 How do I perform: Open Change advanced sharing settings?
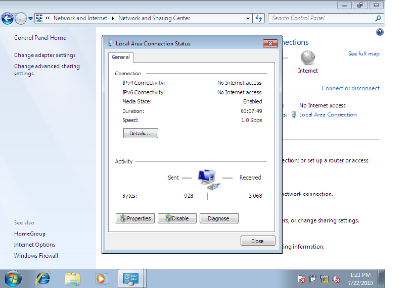pos(47,70)
